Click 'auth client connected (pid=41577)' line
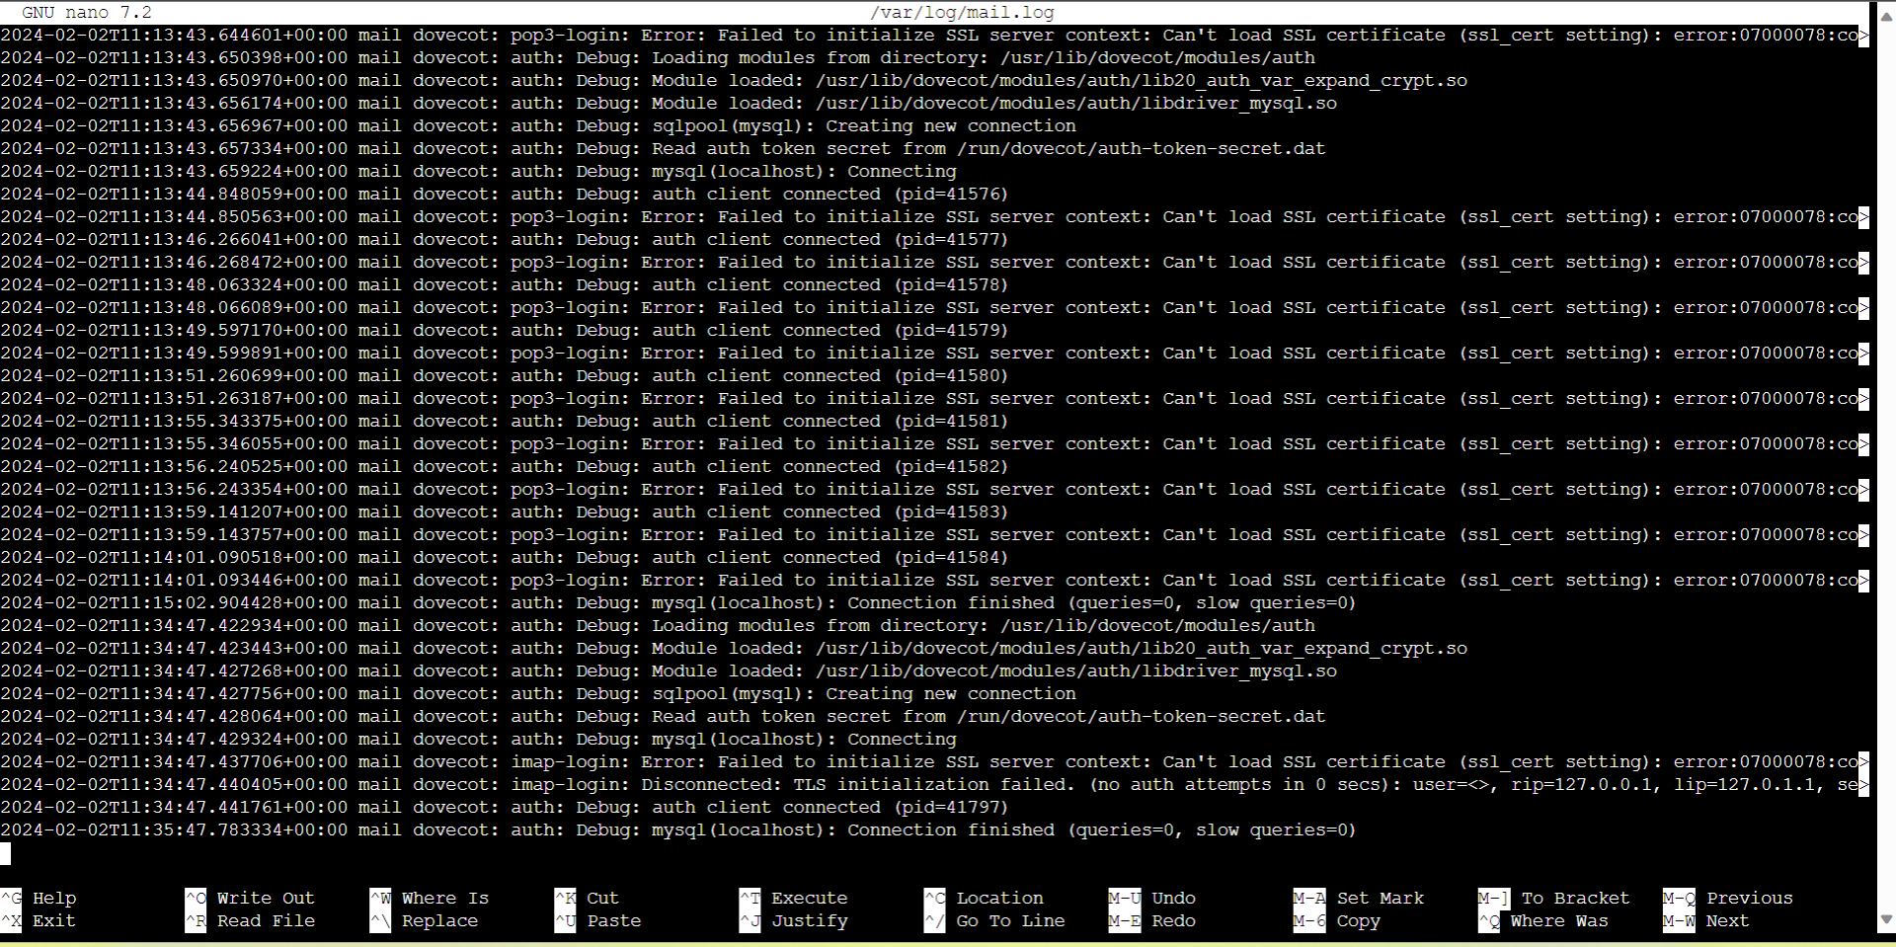The width and height of the screenshot is (1896, 947). click(x=504, y=240)
